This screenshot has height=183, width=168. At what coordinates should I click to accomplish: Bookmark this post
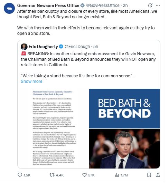pyautogui.click(x=149, y=175)
